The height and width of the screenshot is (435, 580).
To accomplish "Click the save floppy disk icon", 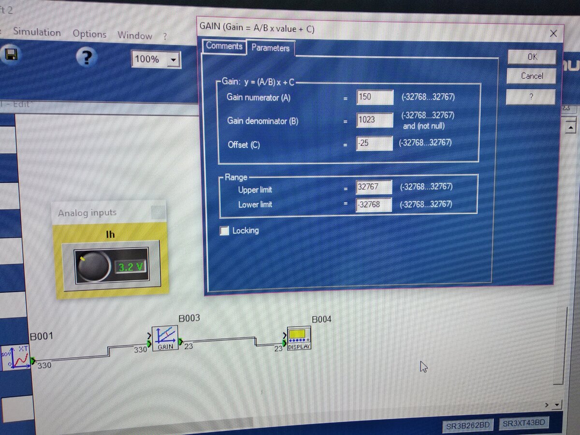I will 10,54.
